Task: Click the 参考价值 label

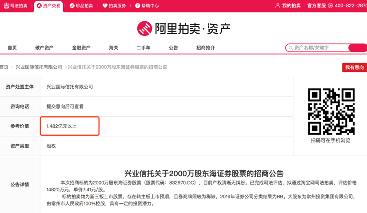Action: point(20,126)
